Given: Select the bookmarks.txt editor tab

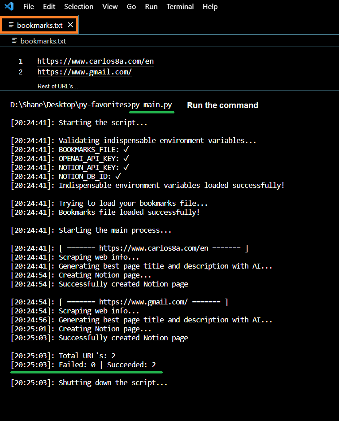Looking at the screenshot, I should tap(39, 25).
